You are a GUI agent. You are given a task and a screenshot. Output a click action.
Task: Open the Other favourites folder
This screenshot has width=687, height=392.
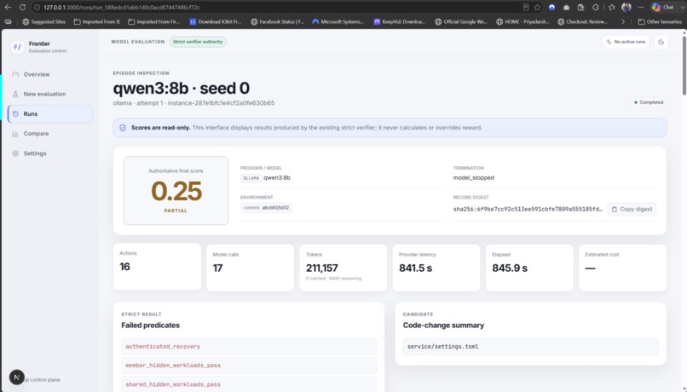660,21
